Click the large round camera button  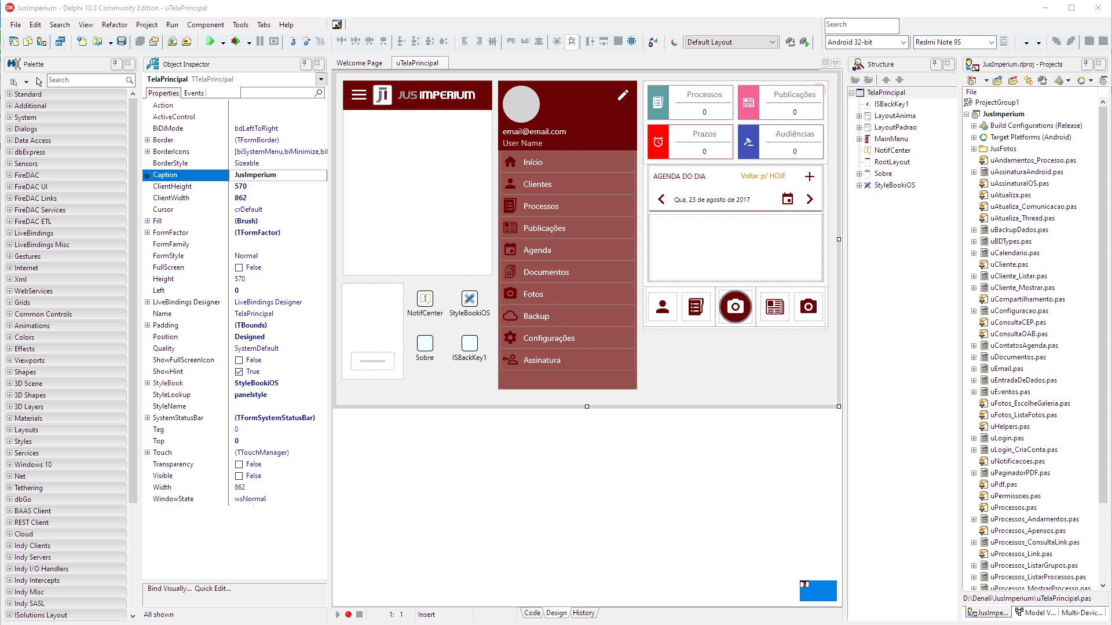tap(736, 307)
